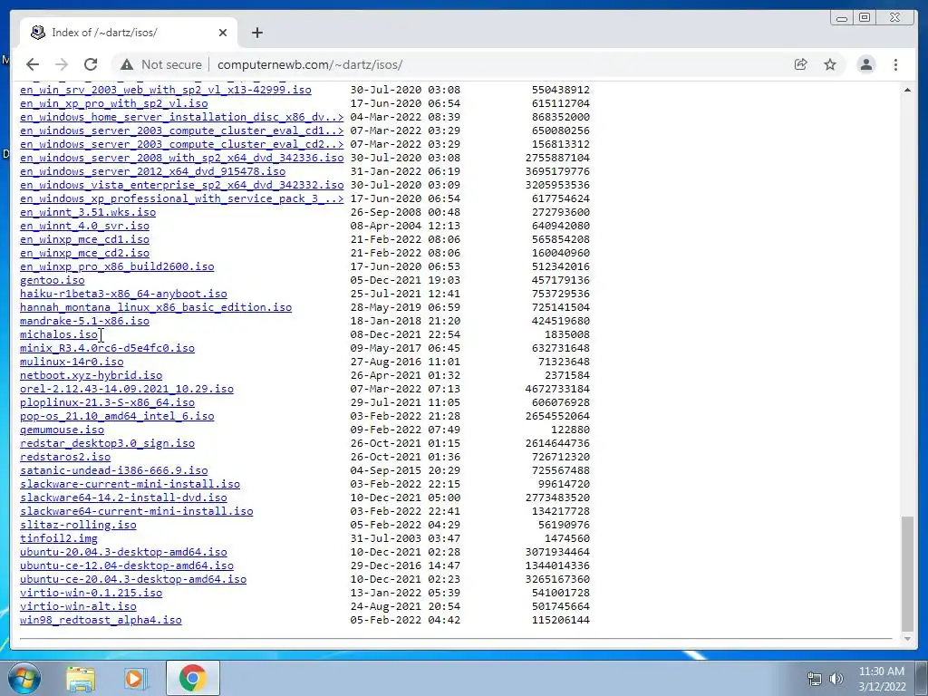Click the scrollbar up arrow

click(x=907, y=90)
